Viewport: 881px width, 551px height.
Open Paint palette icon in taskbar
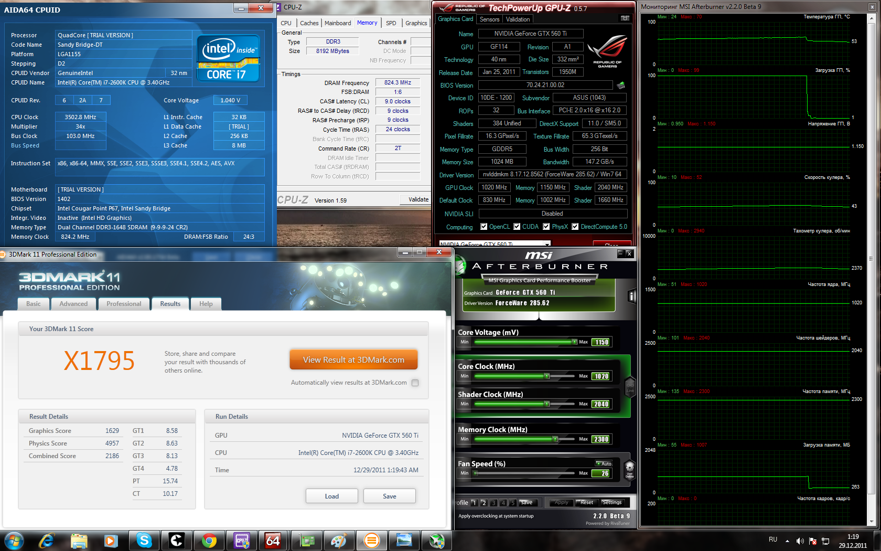click(339, 541)
